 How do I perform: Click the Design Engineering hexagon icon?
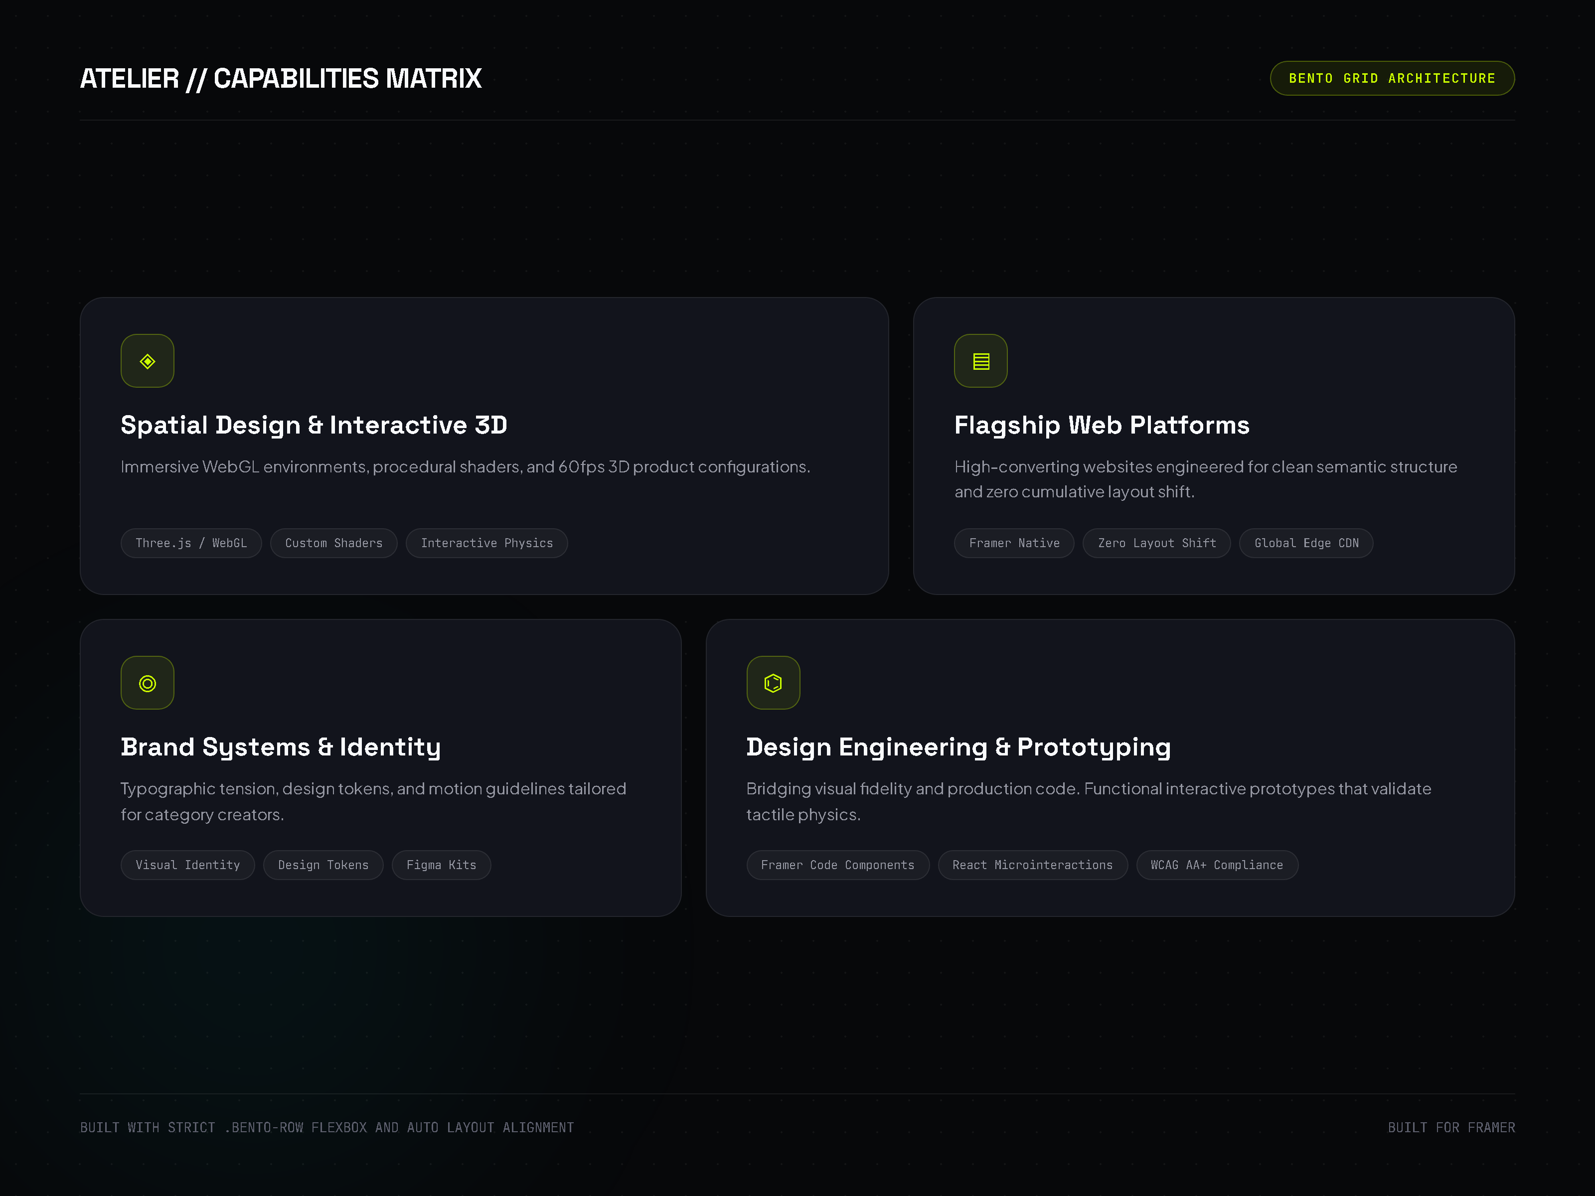pyautogui.click(x=773, y=683)
